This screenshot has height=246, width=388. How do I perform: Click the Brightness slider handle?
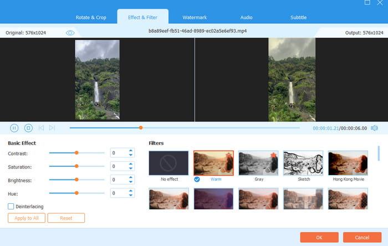coord(76,180)
